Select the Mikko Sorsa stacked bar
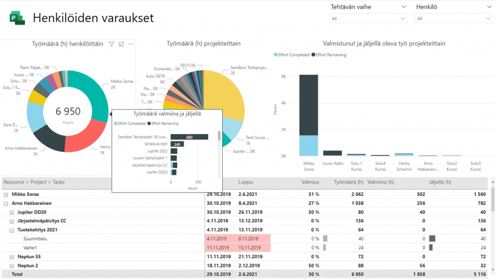This screenshot has width=496, height=280. (x=308, y=115)
